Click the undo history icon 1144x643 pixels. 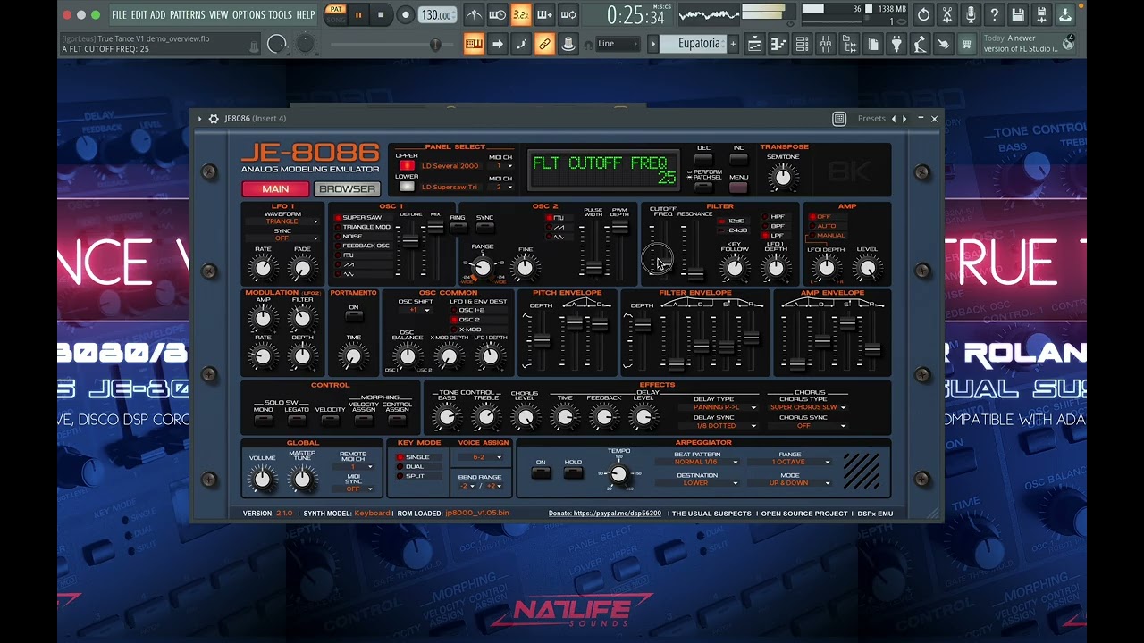[923, 15]
